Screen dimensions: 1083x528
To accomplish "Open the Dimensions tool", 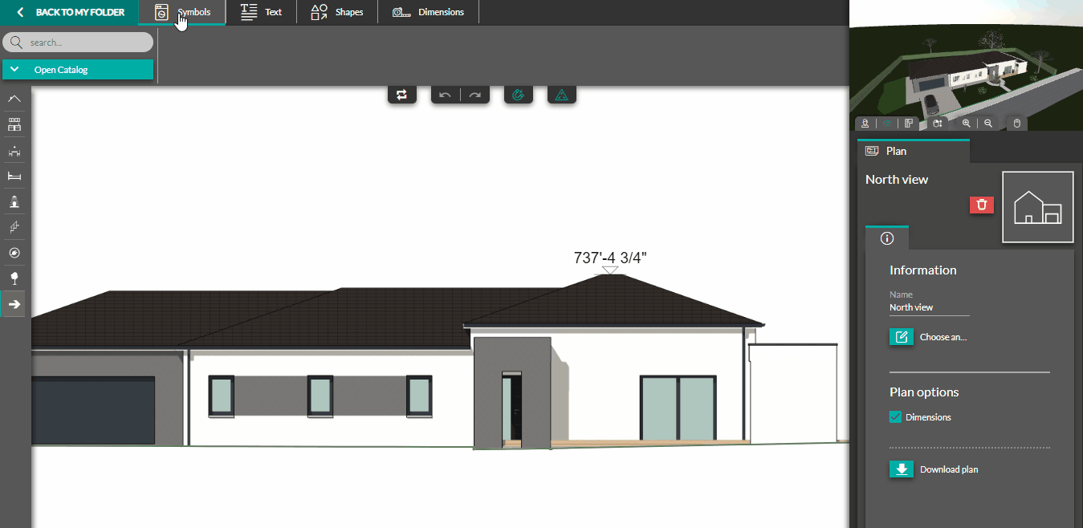I will 429,11.
